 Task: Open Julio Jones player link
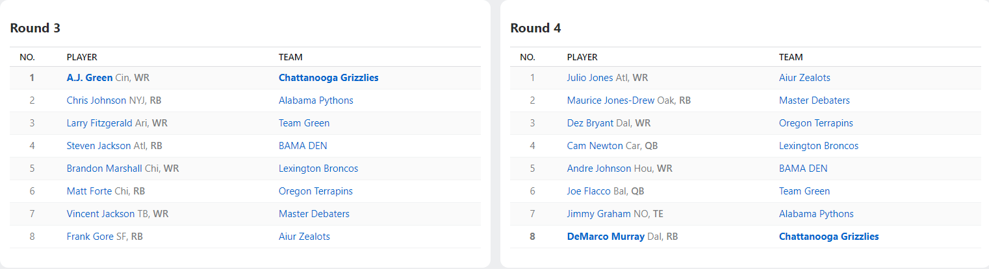[x=589, y=78]
